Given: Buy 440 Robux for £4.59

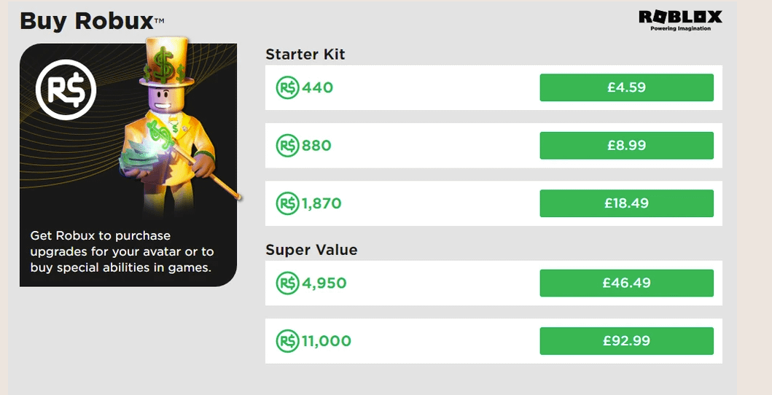Looking at the screenshot, I should point(626,88).
